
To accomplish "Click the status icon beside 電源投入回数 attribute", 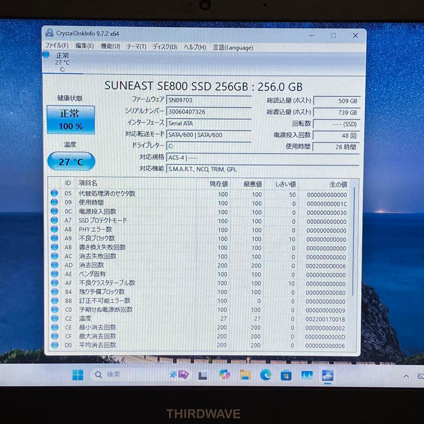I will (54, 211).
